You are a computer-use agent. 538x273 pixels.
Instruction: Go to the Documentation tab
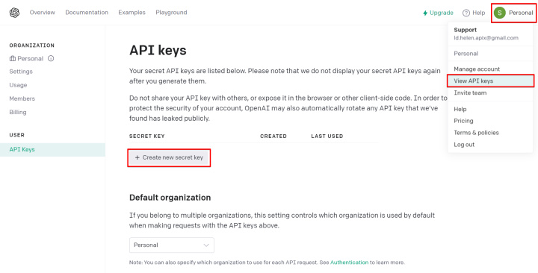[87, 13]
